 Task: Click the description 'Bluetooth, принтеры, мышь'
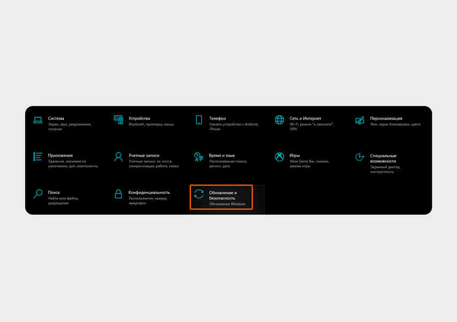pos(151,124)
